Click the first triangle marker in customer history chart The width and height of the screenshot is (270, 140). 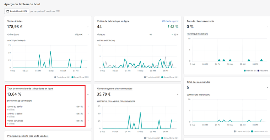(x=219, y=60)
